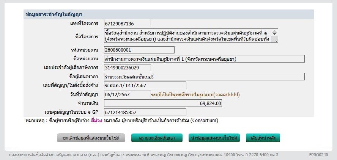This screenshot has width=337, height=160.
Task: Click the purple สีม่วง text in the note
Action: point(96,121)
